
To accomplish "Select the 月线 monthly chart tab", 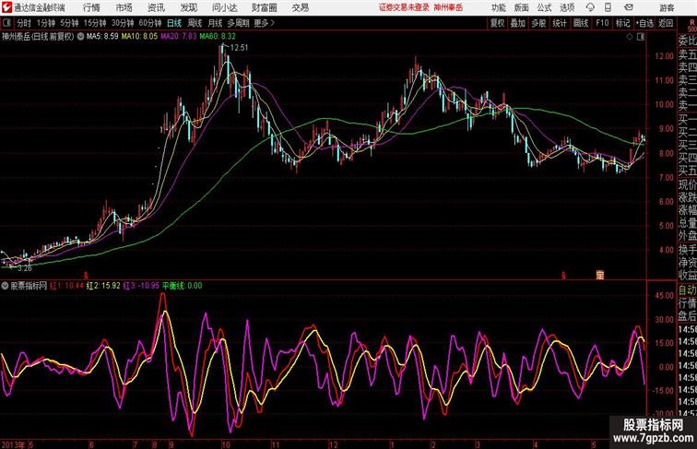I will point(215,23).
